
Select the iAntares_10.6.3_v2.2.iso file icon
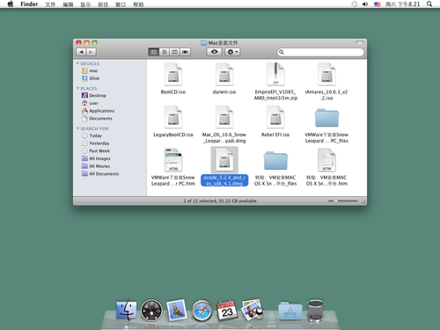click(326, 74)
